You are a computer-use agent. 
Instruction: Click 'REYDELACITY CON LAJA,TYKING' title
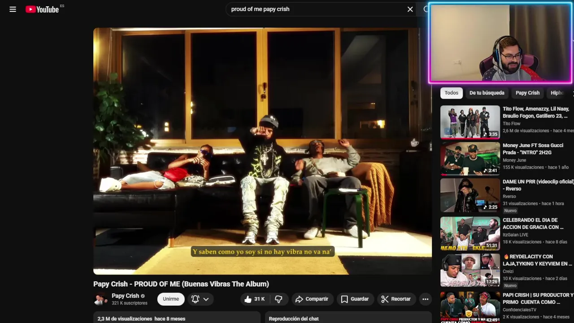(x=537, y=260)
